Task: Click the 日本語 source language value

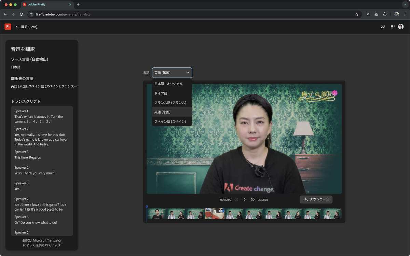Action: click(x=16, y=67)
